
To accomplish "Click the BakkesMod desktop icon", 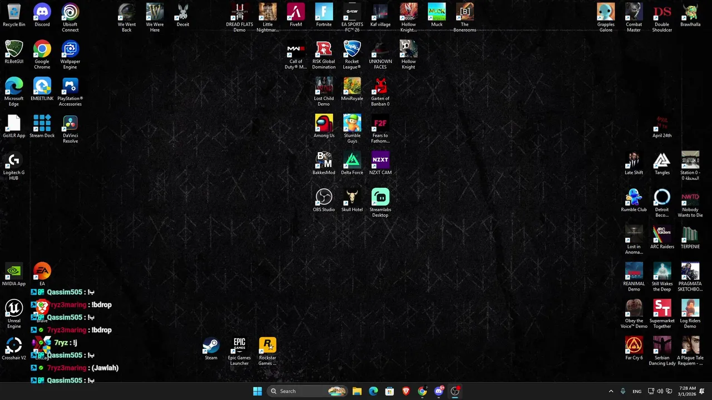I will pyautogui.click(x=324, y=163).
